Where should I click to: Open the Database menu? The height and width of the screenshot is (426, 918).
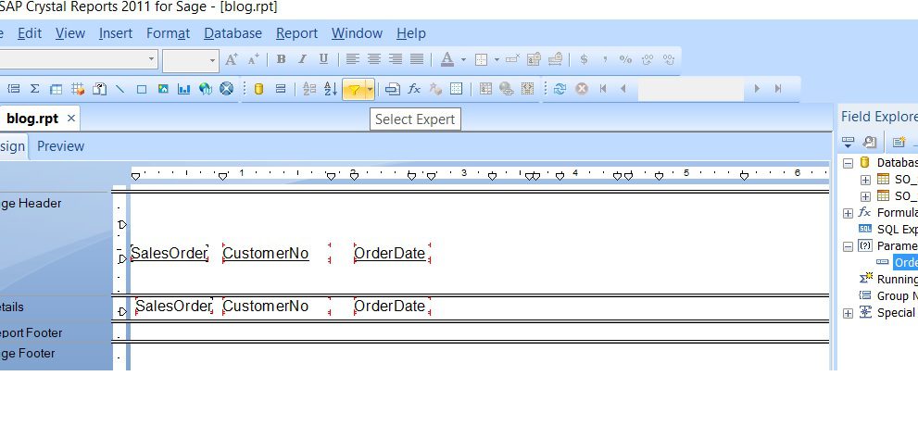[233, 33]
